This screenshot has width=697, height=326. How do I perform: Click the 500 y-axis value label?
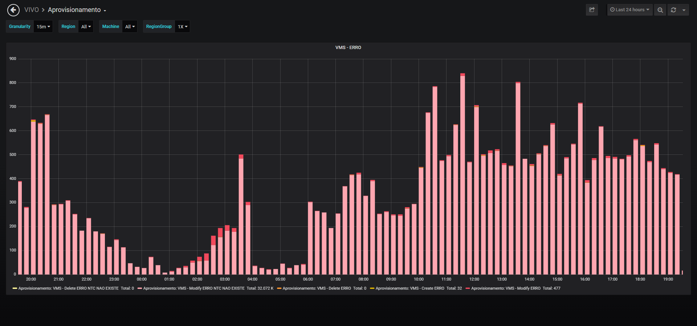coord(13,154)
